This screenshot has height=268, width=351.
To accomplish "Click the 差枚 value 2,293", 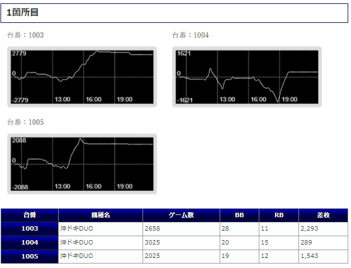I will [309, 229].
